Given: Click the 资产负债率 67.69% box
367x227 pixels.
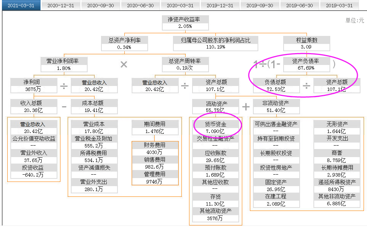Looking at the screenshot, I should pyautogui.click(x=307, y=65).
